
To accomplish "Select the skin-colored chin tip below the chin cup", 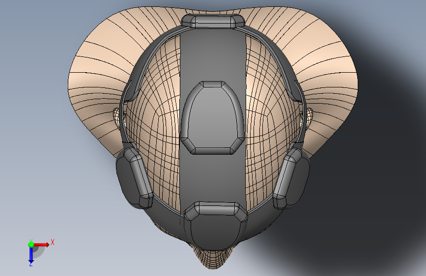I will (x=213, y=259).
